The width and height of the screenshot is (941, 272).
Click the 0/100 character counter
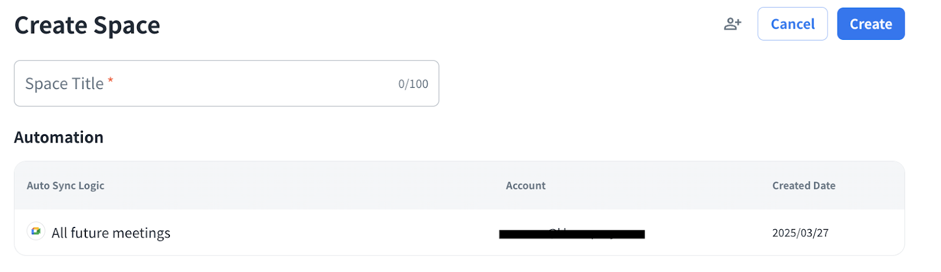click(413, 84)
